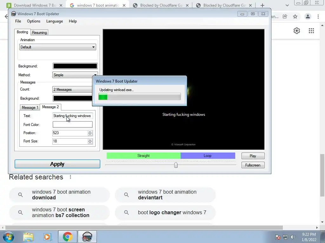
Task: Click the message Text input field
Action: (73, 116)
